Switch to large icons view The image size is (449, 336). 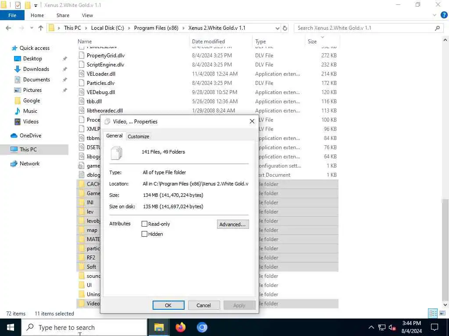click(x=442, y=313)
